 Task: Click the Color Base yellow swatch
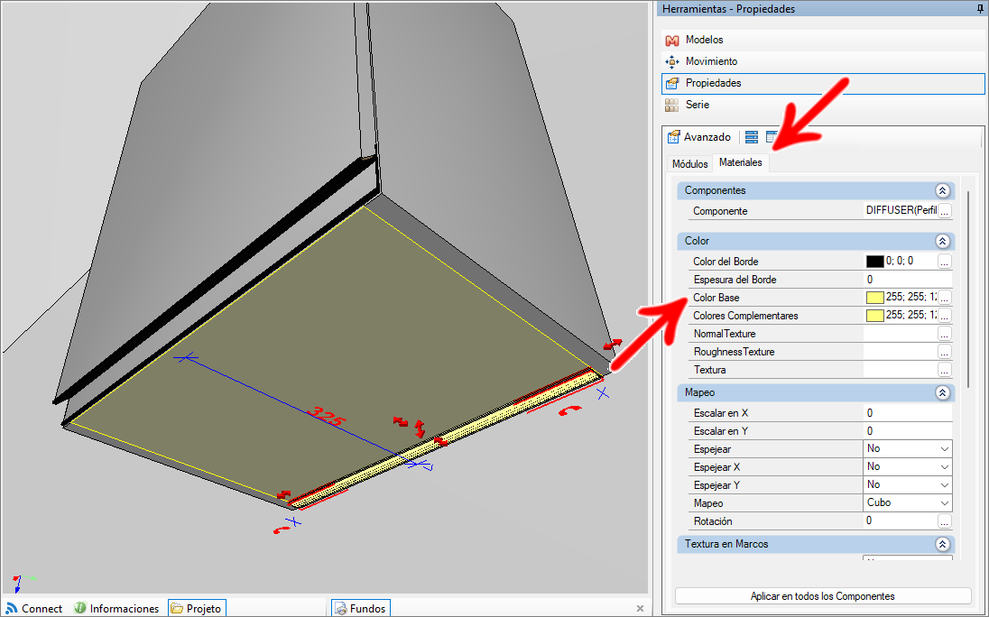coord(874,298)
